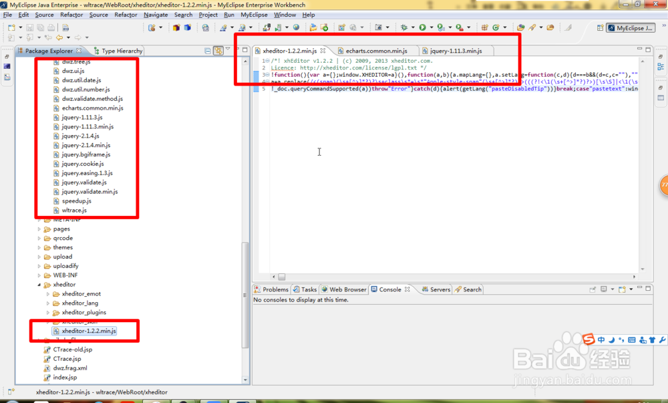
Task: Click the Run server icon
Action: (x=278, y=27)
